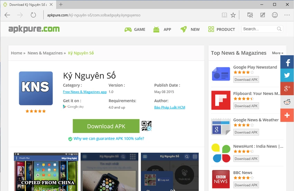
Task: Share on Facebook sidebar icon
Action: point(287,62)
